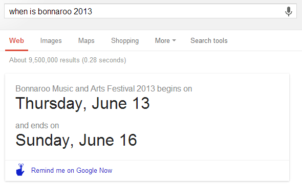This screenshot has width=302, height=184.
Task: Expand the More dropdown menu
Action: (165, 41)
